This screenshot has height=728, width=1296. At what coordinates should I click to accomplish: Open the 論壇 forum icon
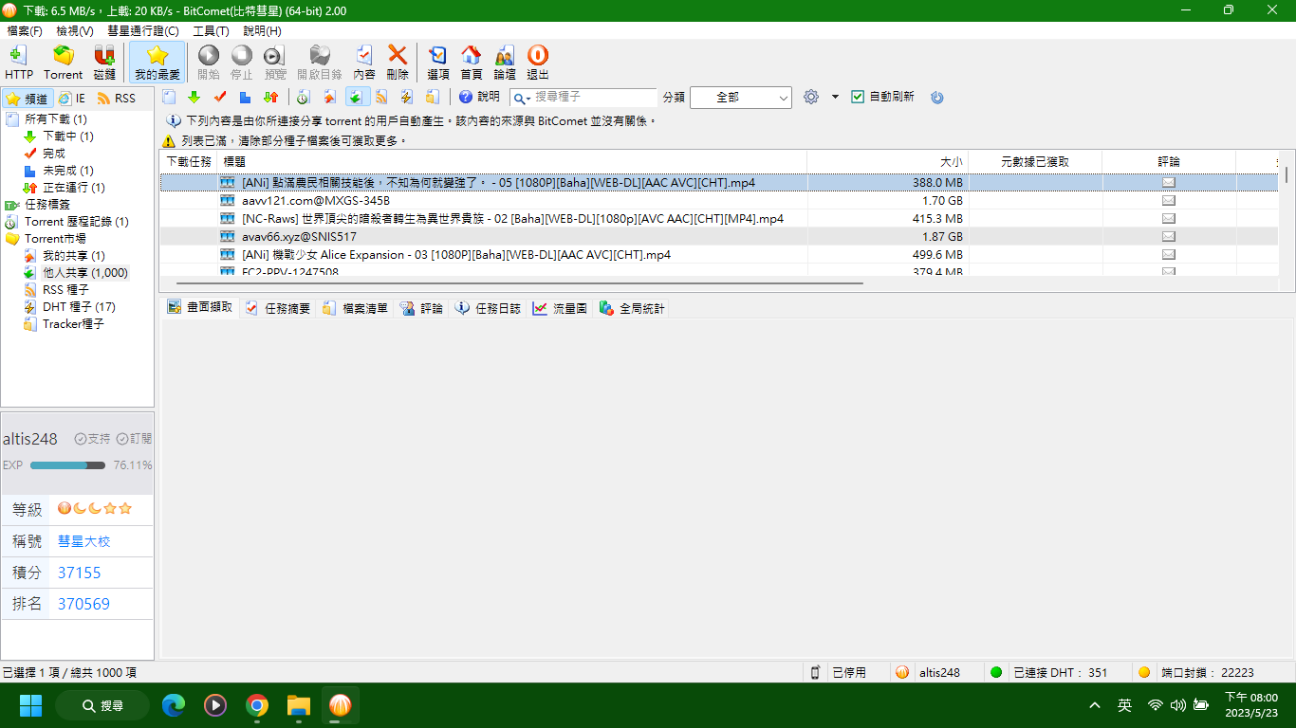pyautogui.click(x=505, y=63)
